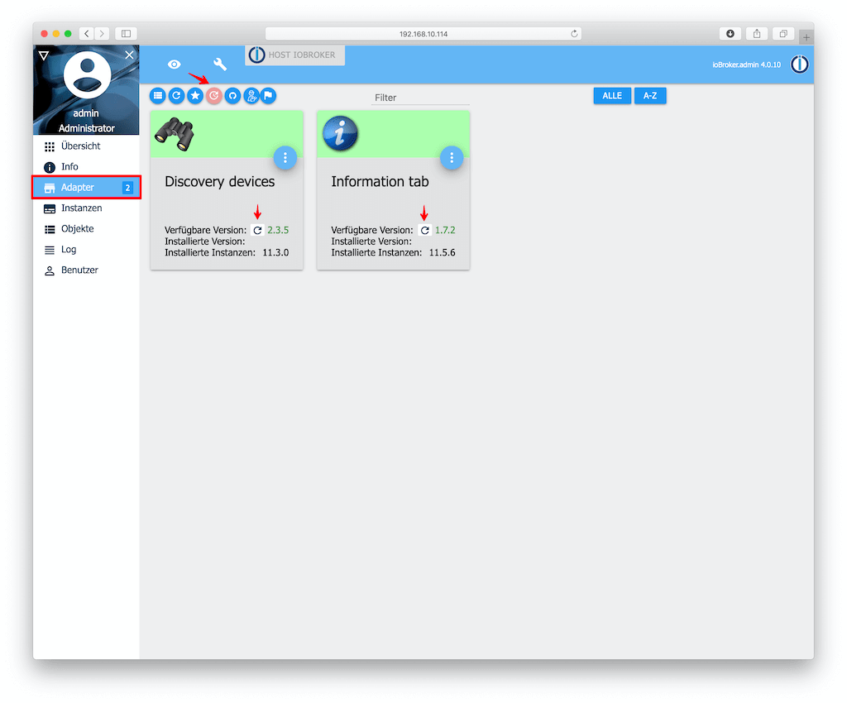Show all tabs overview icon

click(783, 33)
